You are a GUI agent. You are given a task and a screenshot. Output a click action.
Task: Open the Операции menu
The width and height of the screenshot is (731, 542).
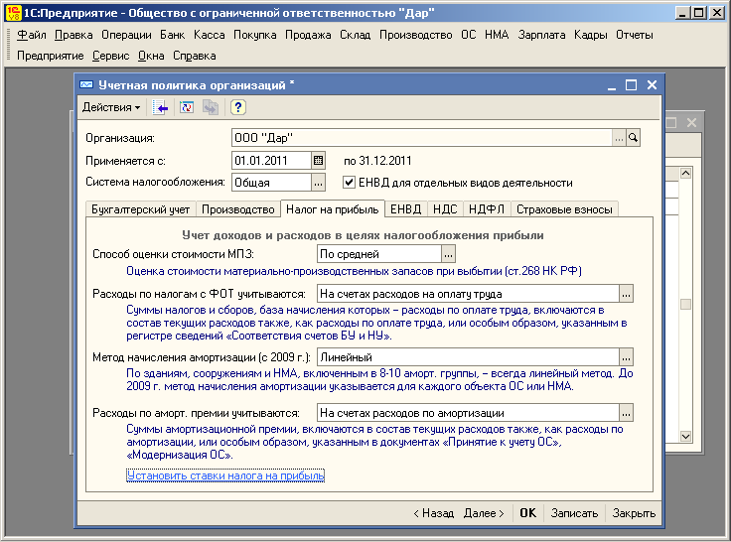tap(126, 35)
